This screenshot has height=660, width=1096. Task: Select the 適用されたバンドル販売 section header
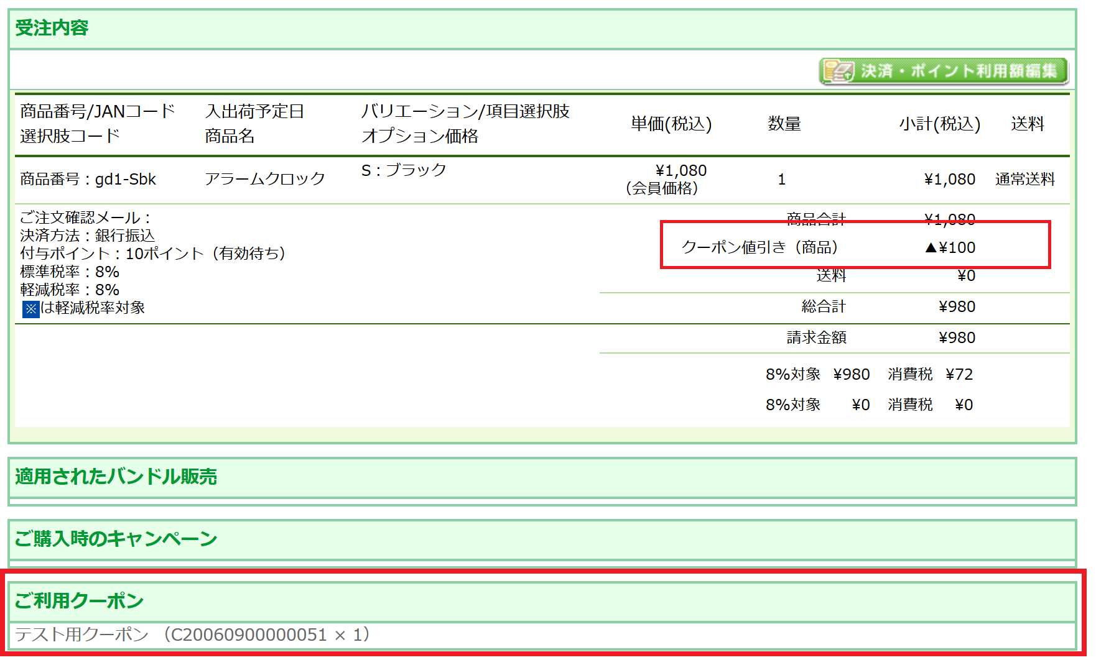(542, 477)
